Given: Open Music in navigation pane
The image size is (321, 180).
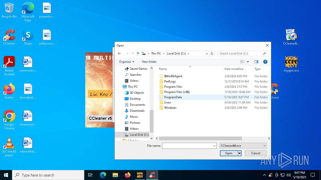Looking at the screenshot, I should pyautogui.click(x=134, y=117).
